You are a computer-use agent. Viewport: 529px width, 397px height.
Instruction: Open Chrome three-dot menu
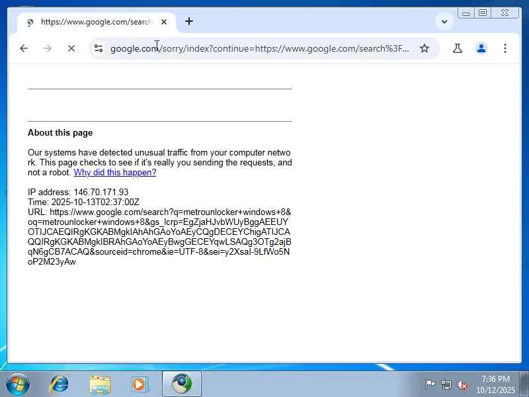[x=505, y=48]
